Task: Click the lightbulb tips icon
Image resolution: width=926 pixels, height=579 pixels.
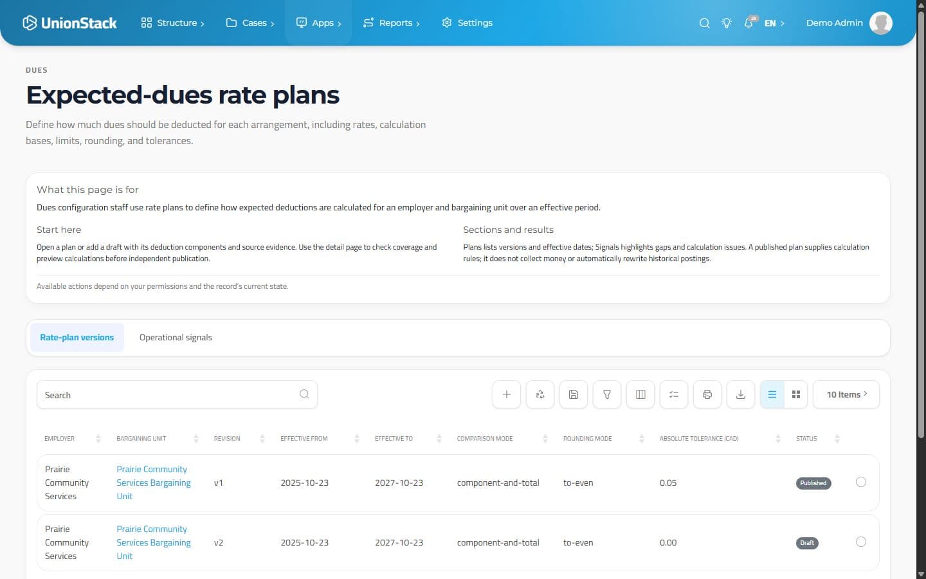Action: point(727,23)
